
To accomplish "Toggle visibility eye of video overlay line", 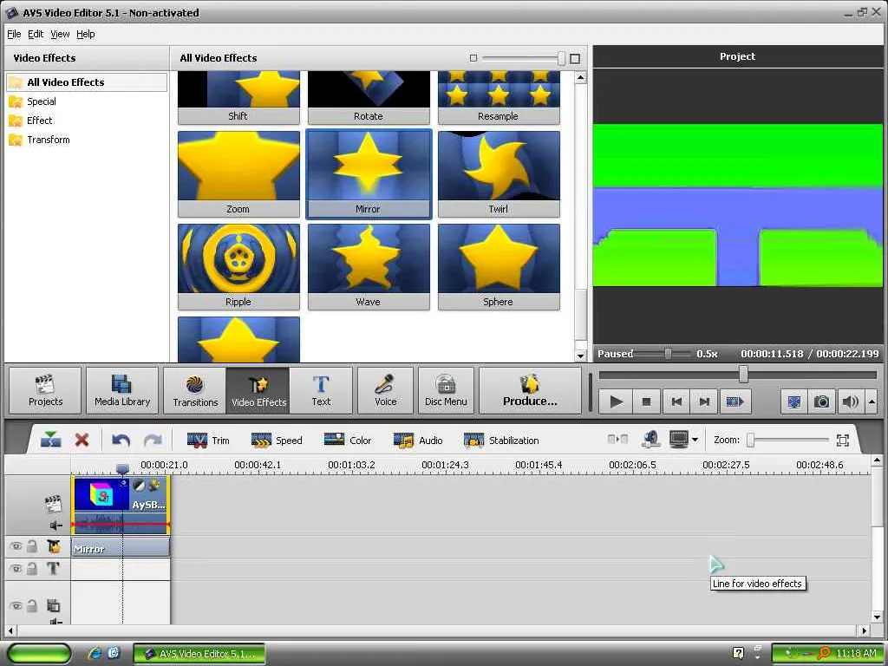I will [x=16, y=606].
